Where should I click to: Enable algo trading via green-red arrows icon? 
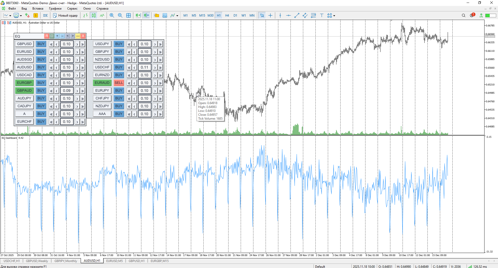tap(27, 16)
